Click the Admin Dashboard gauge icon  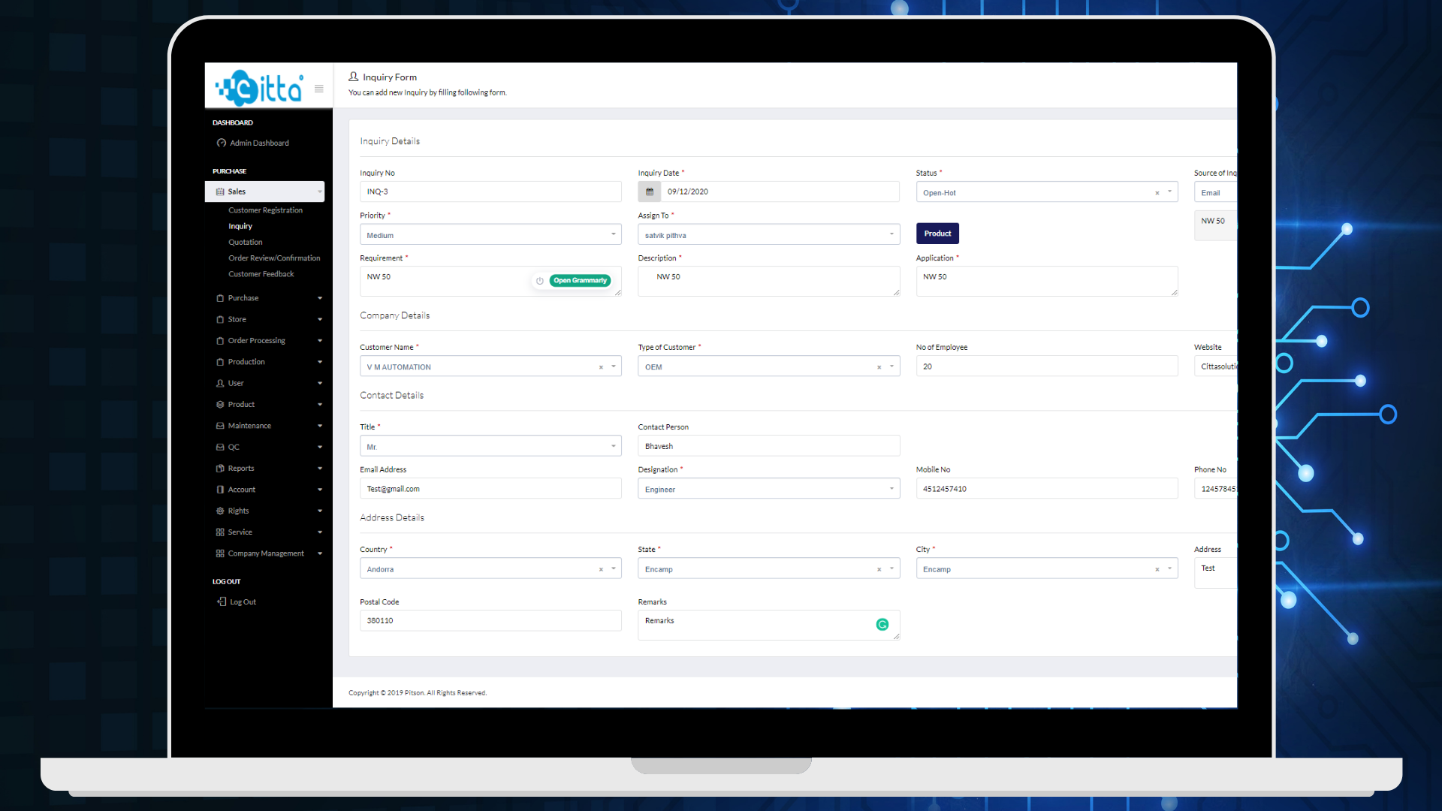(x=222, y=143)
